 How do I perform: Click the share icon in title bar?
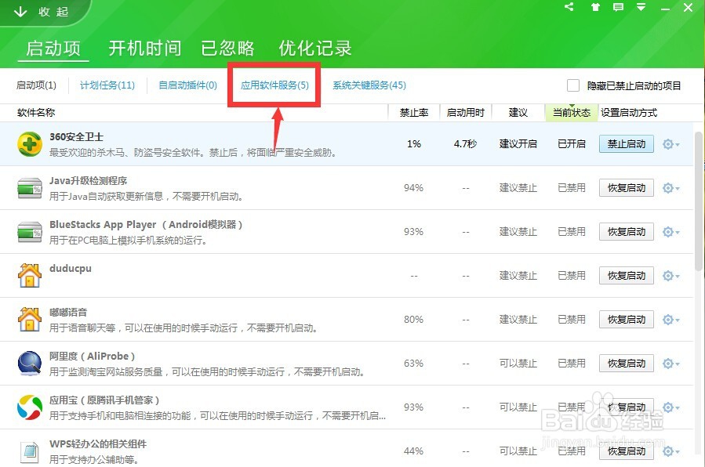click(569, 7)
